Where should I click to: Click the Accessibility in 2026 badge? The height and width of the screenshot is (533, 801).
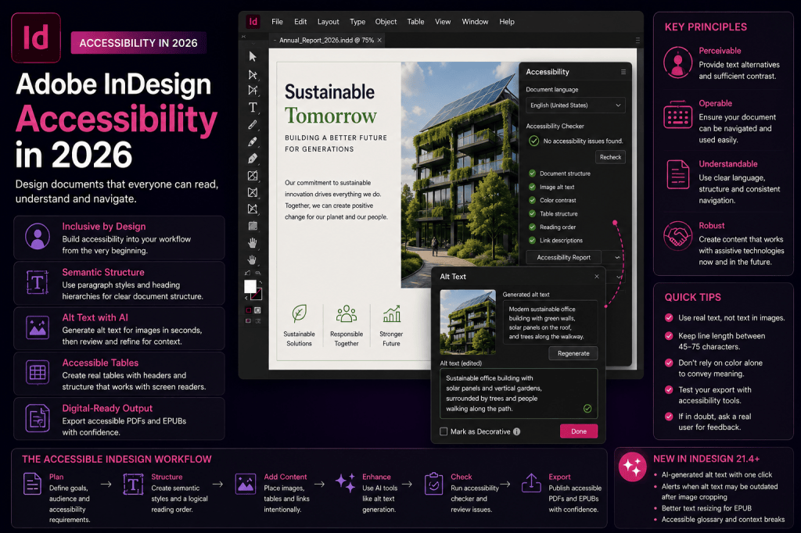coord(138,43)
